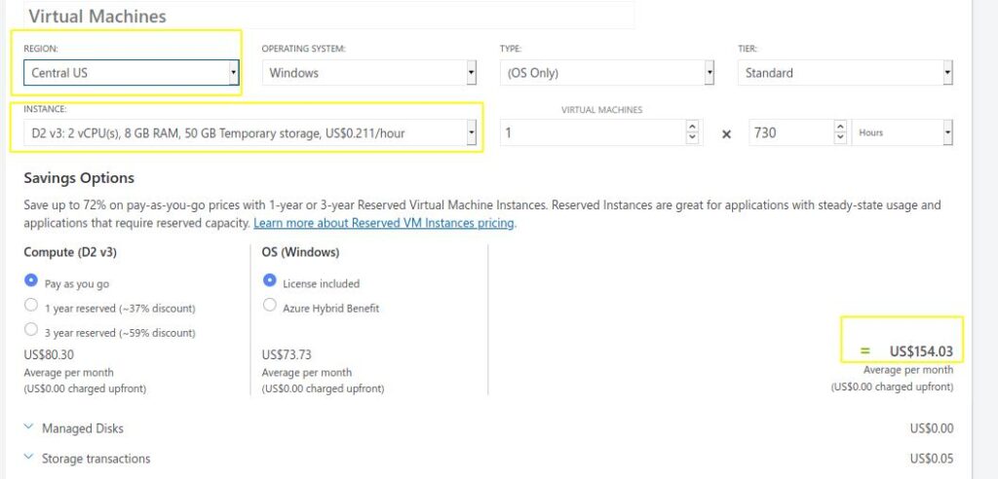998x479 pixels.
Task: Open the Operating System dropdown
Action: 369,72
